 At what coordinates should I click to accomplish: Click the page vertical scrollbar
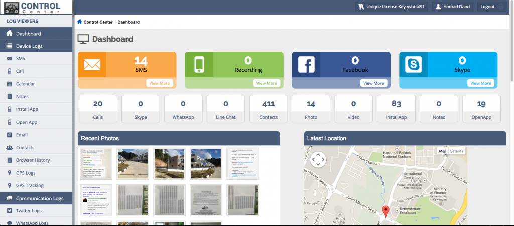click(511, 50)
